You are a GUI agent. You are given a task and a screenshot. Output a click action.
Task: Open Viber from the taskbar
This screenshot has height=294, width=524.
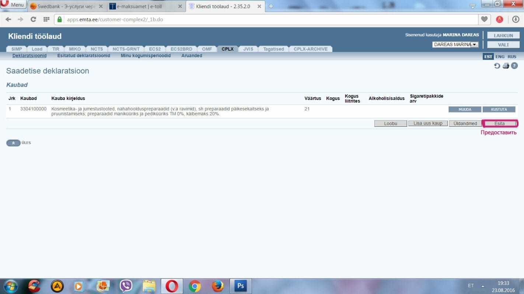126,286
